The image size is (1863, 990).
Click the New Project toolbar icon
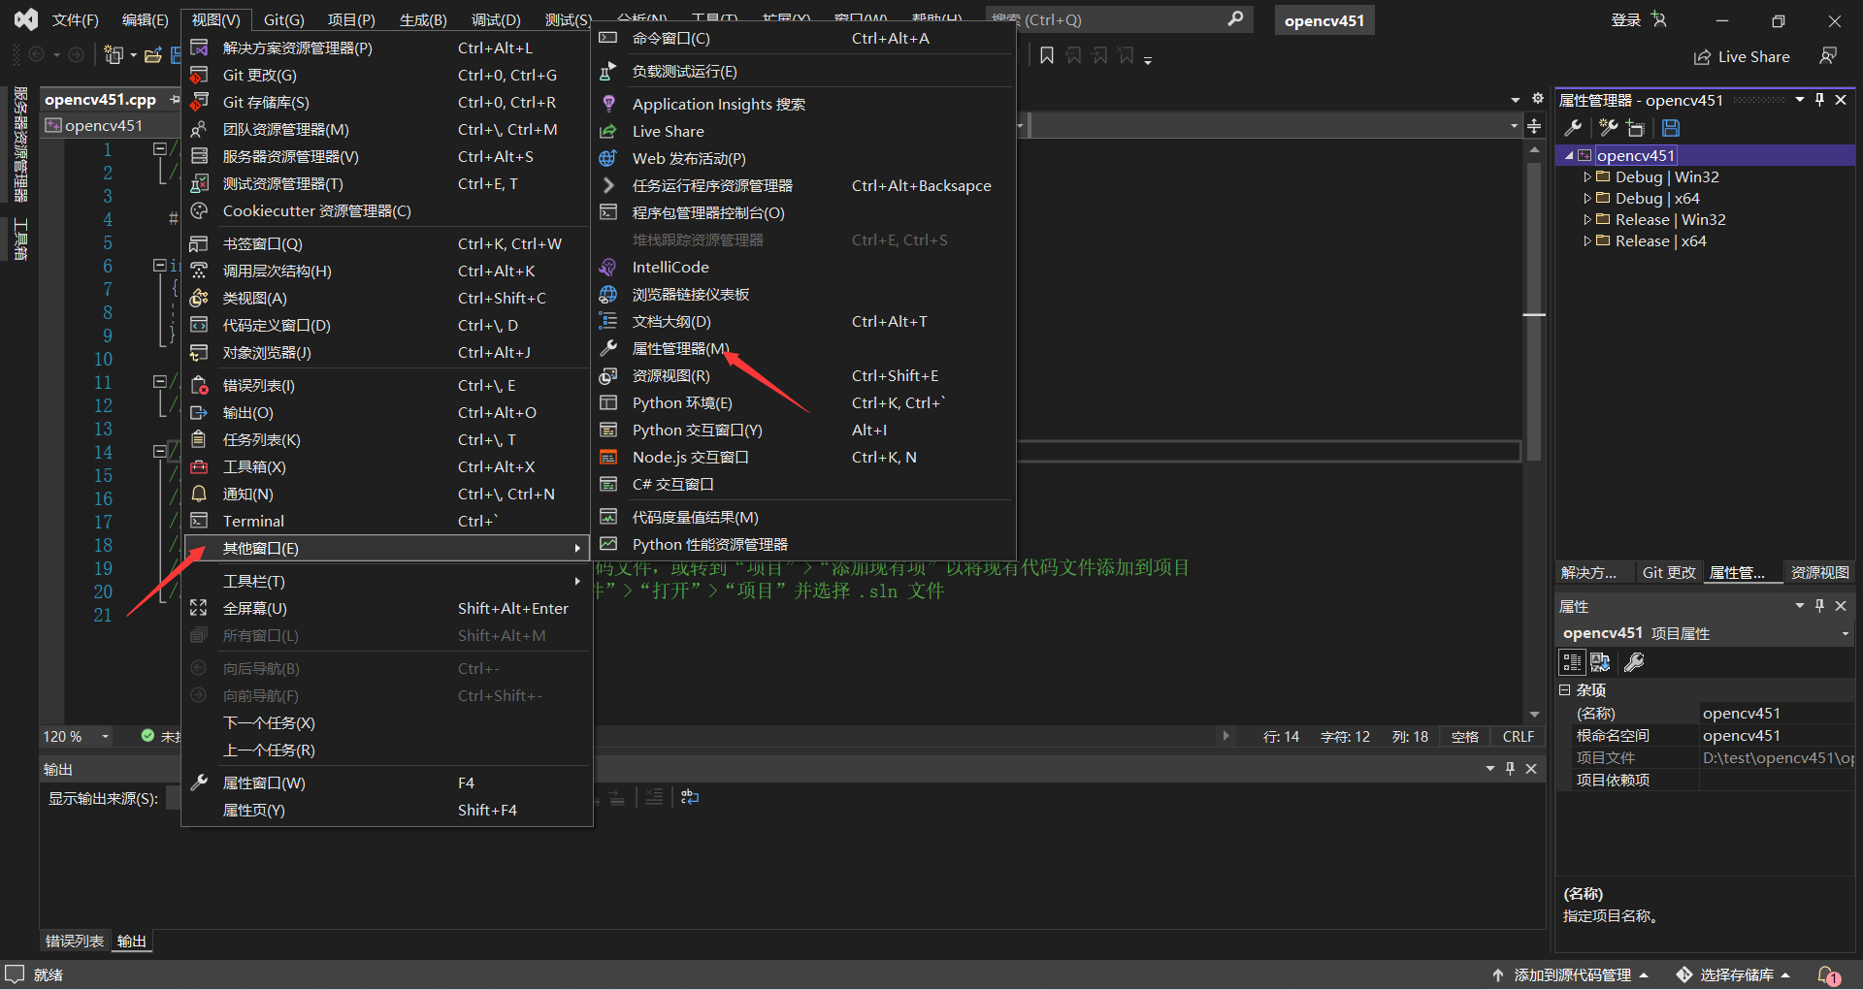[114, 55]
